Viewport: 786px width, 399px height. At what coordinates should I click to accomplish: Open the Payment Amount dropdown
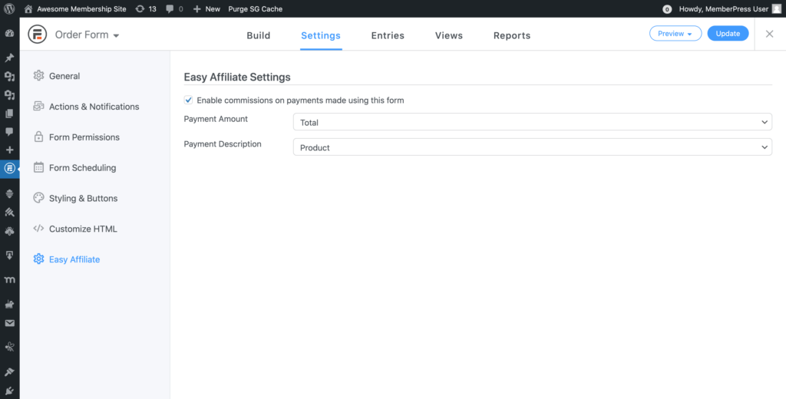[x=532, y=122]
